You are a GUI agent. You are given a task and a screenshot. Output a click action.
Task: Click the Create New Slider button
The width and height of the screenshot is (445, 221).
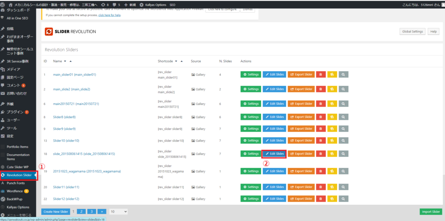[x=55, y=211]
